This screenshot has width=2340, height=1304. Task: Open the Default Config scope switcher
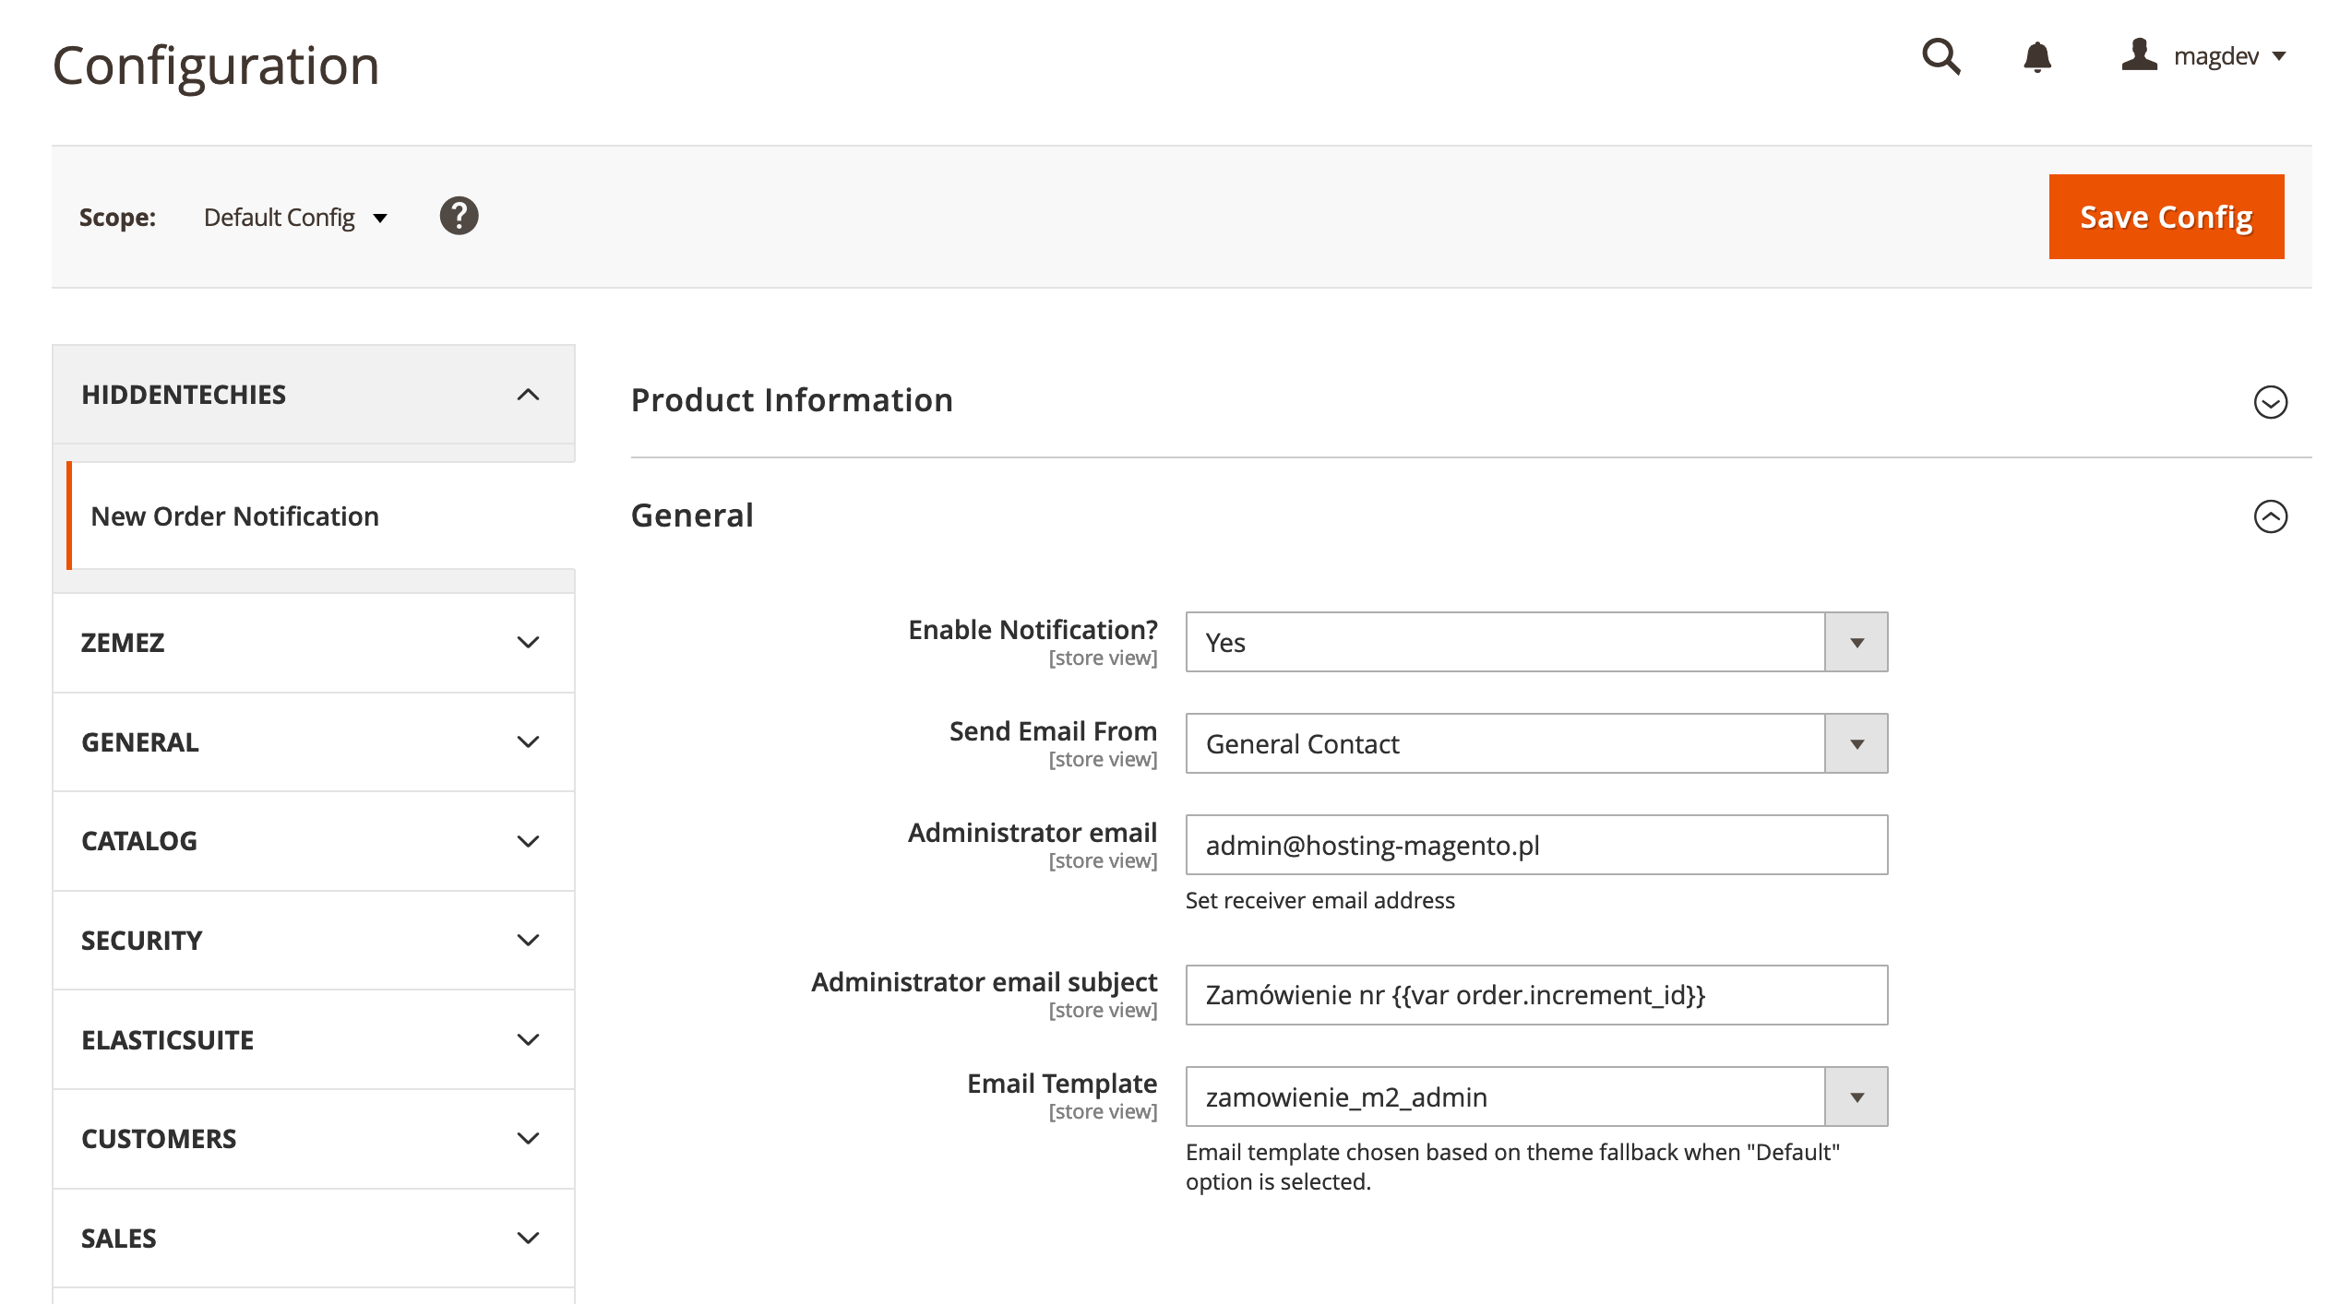(295, 218)
